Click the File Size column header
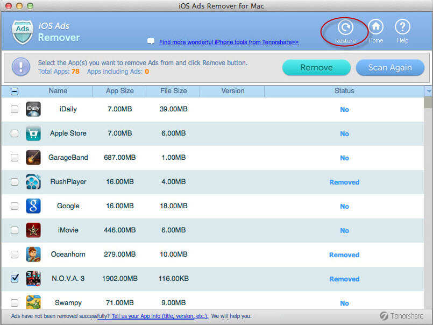Image resolution: width=433 pixels, height=325 pixels. pos(173,91)
